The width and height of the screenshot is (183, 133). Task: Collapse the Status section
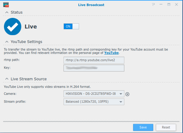pos(7,12)
